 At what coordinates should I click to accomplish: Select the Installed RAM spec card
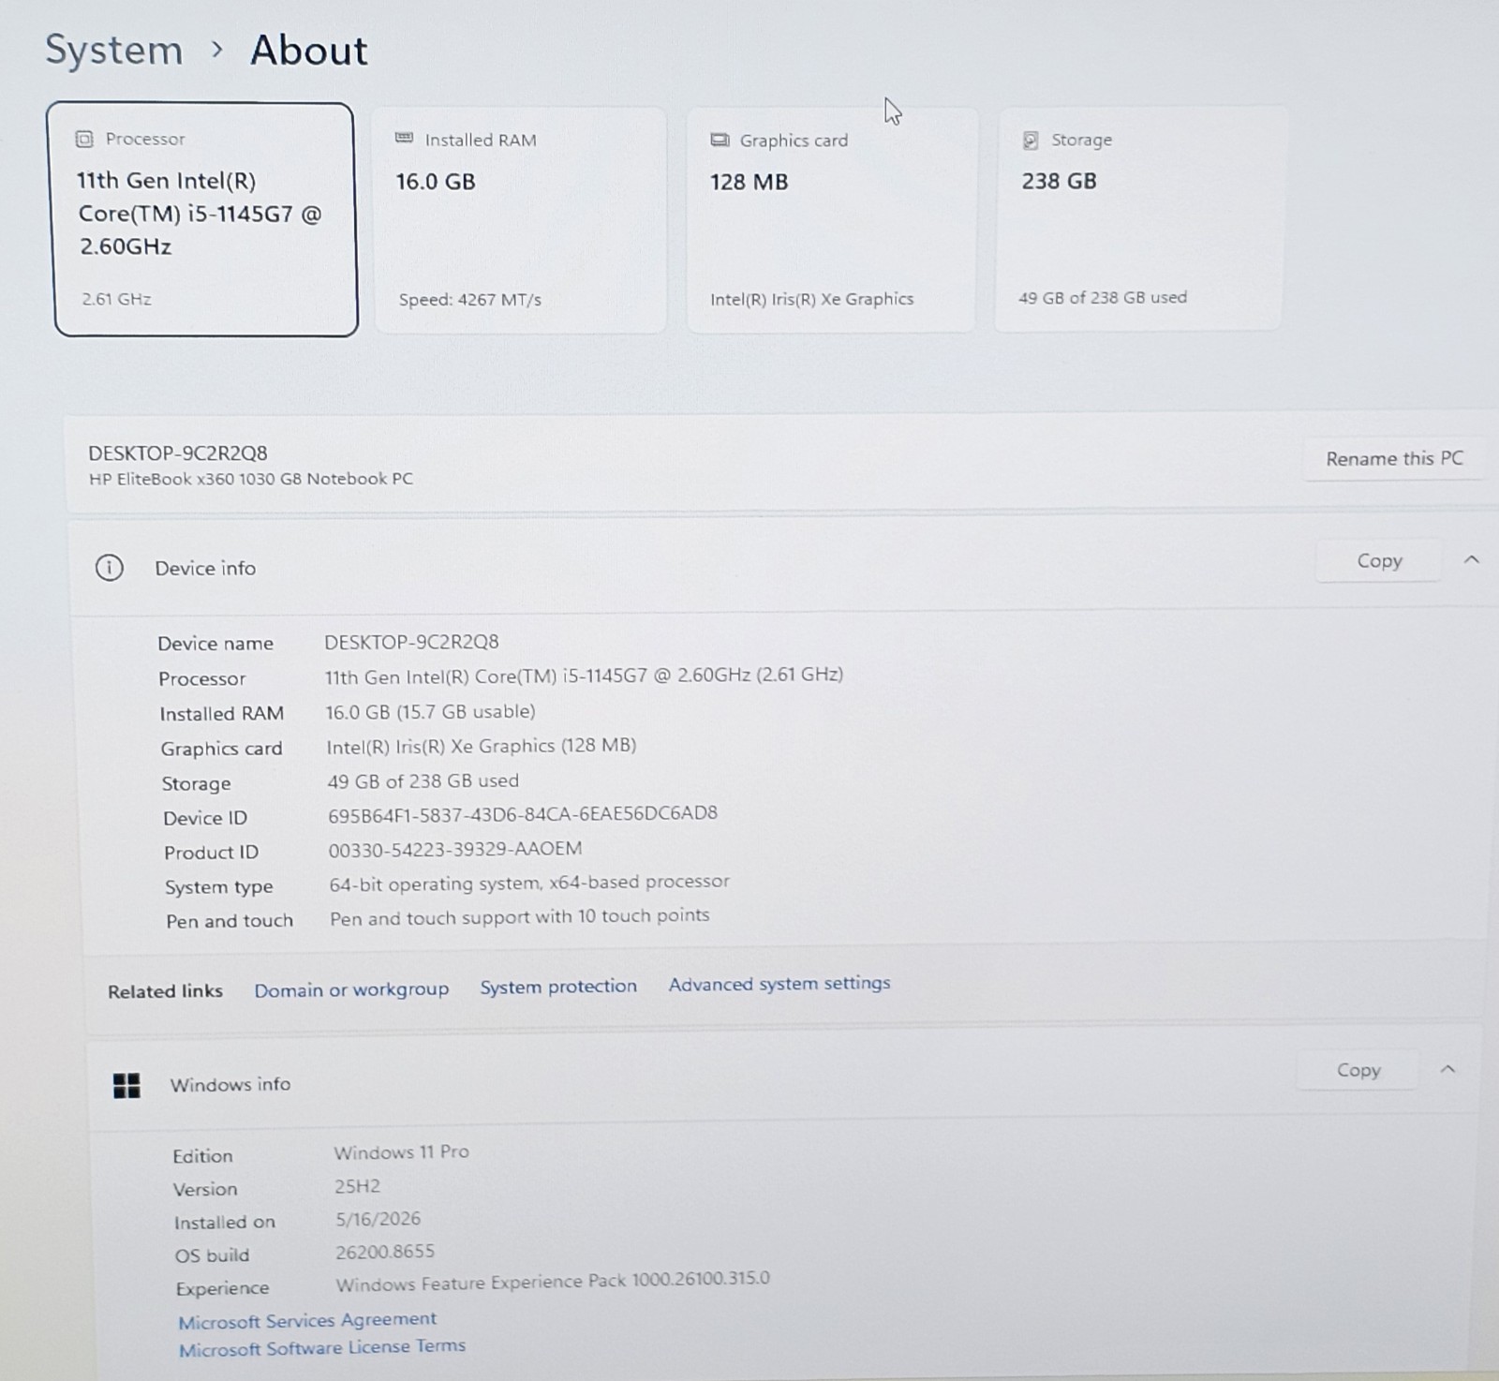[x=520, y=219]
